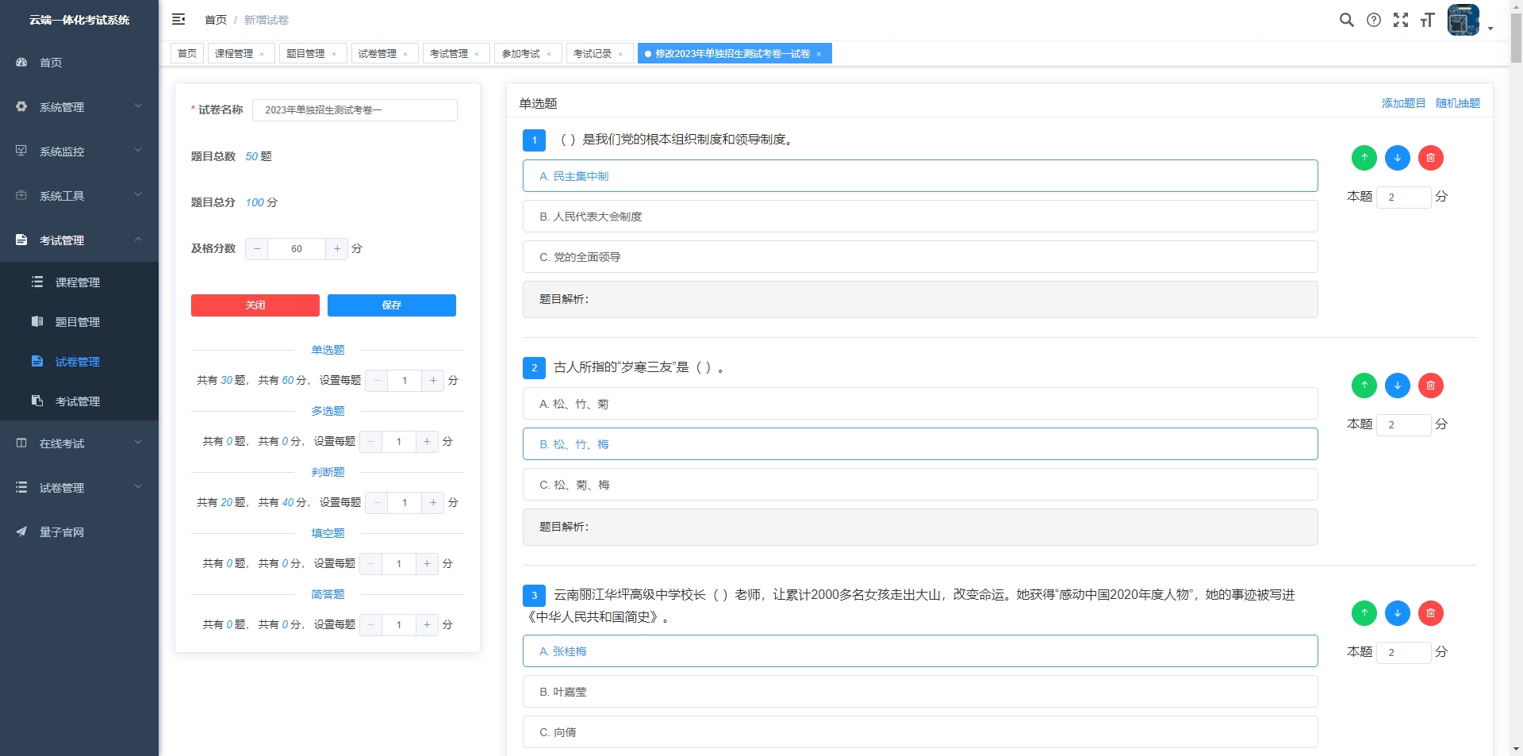The image size is (1523, 756).
Task: Move question 2 down with blue arrow
Action: coord(1398,386)
